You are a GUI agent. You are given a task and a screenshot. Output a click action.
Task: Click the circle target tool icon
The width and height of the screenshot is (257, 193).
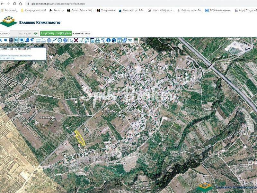pyautogui.click(x=60, y=40)
